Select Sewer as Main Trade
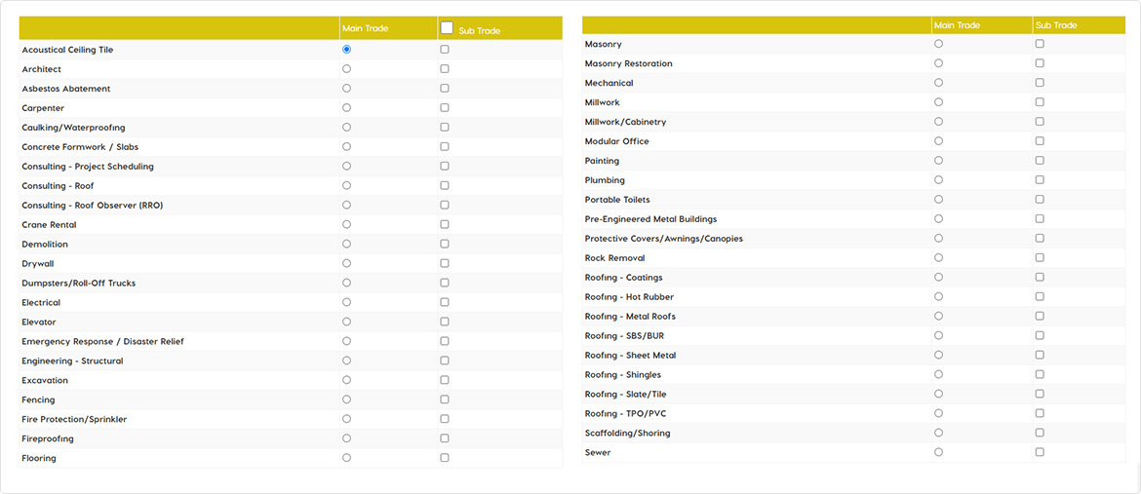This screenshot has height=494, width=1141. click(x=939, y=452)
